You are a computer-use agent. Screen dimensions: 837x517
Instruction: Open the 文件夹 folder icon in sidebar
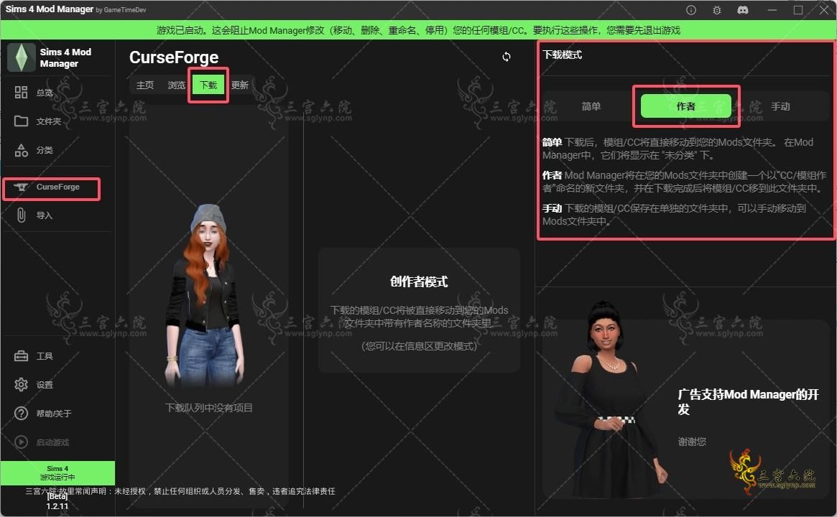[x=21, y=121]
